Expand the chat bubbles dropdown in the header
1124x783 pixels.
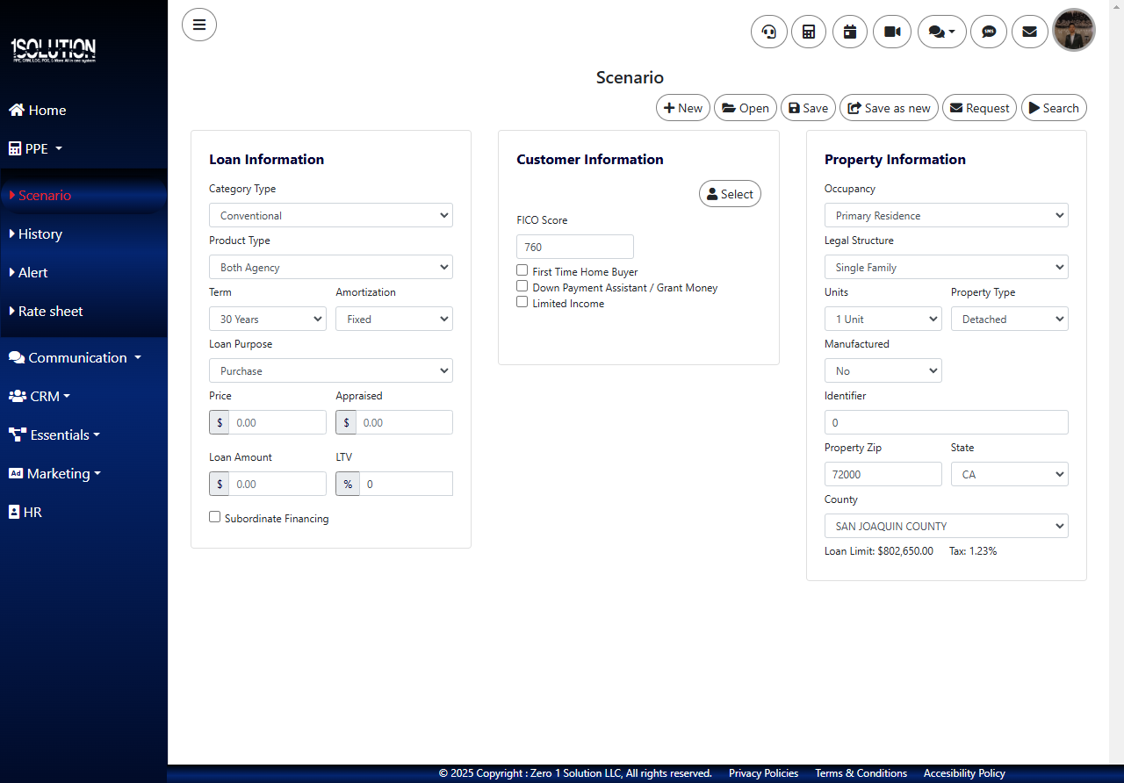(x=941, y=32)
